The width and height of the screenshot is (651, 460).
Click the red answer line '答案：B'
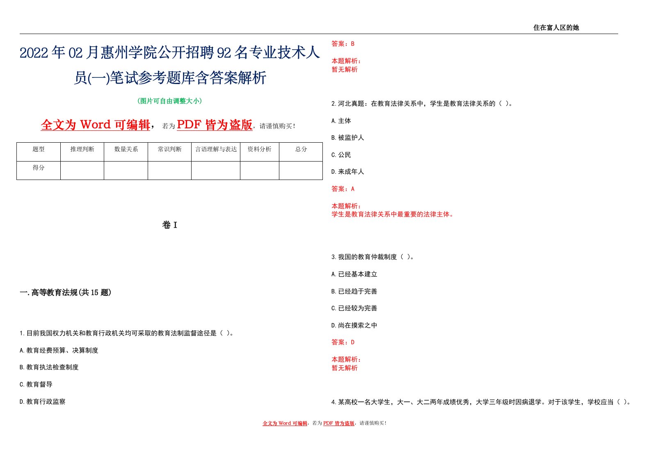tap(343, 44)
